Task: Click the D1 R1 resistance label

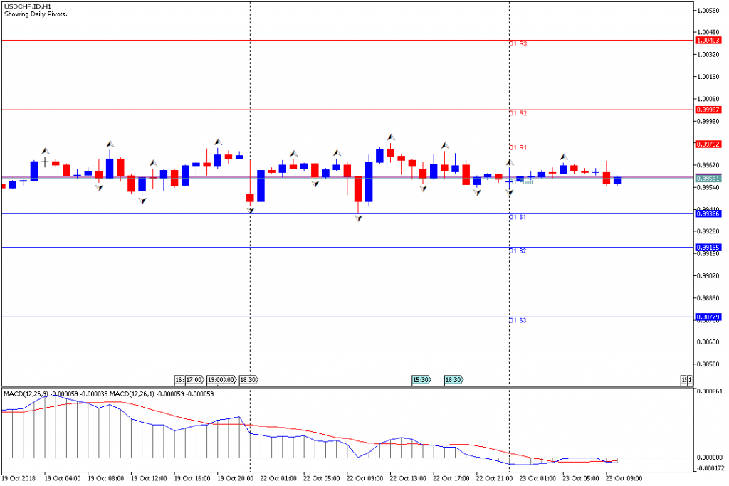Action: tap(518, 147)
